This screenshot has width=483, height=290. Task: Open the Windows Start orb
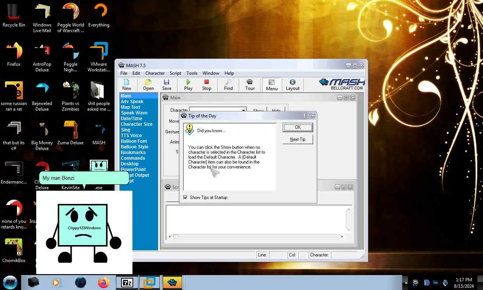click(10, 282)
